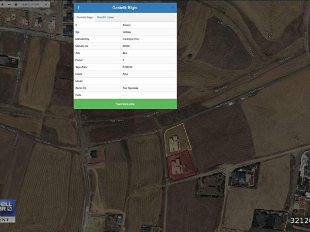Open the three-dot menu in Öznitelik Bilgisi header
This screenshot has width=310, height=232.
pos(79,8)
